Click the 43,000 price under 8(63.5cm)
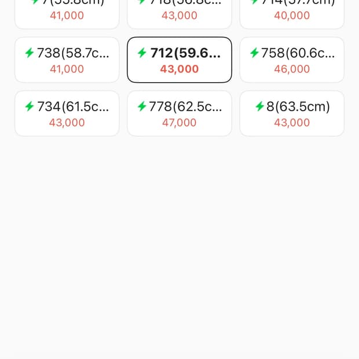 pos(292,123)
